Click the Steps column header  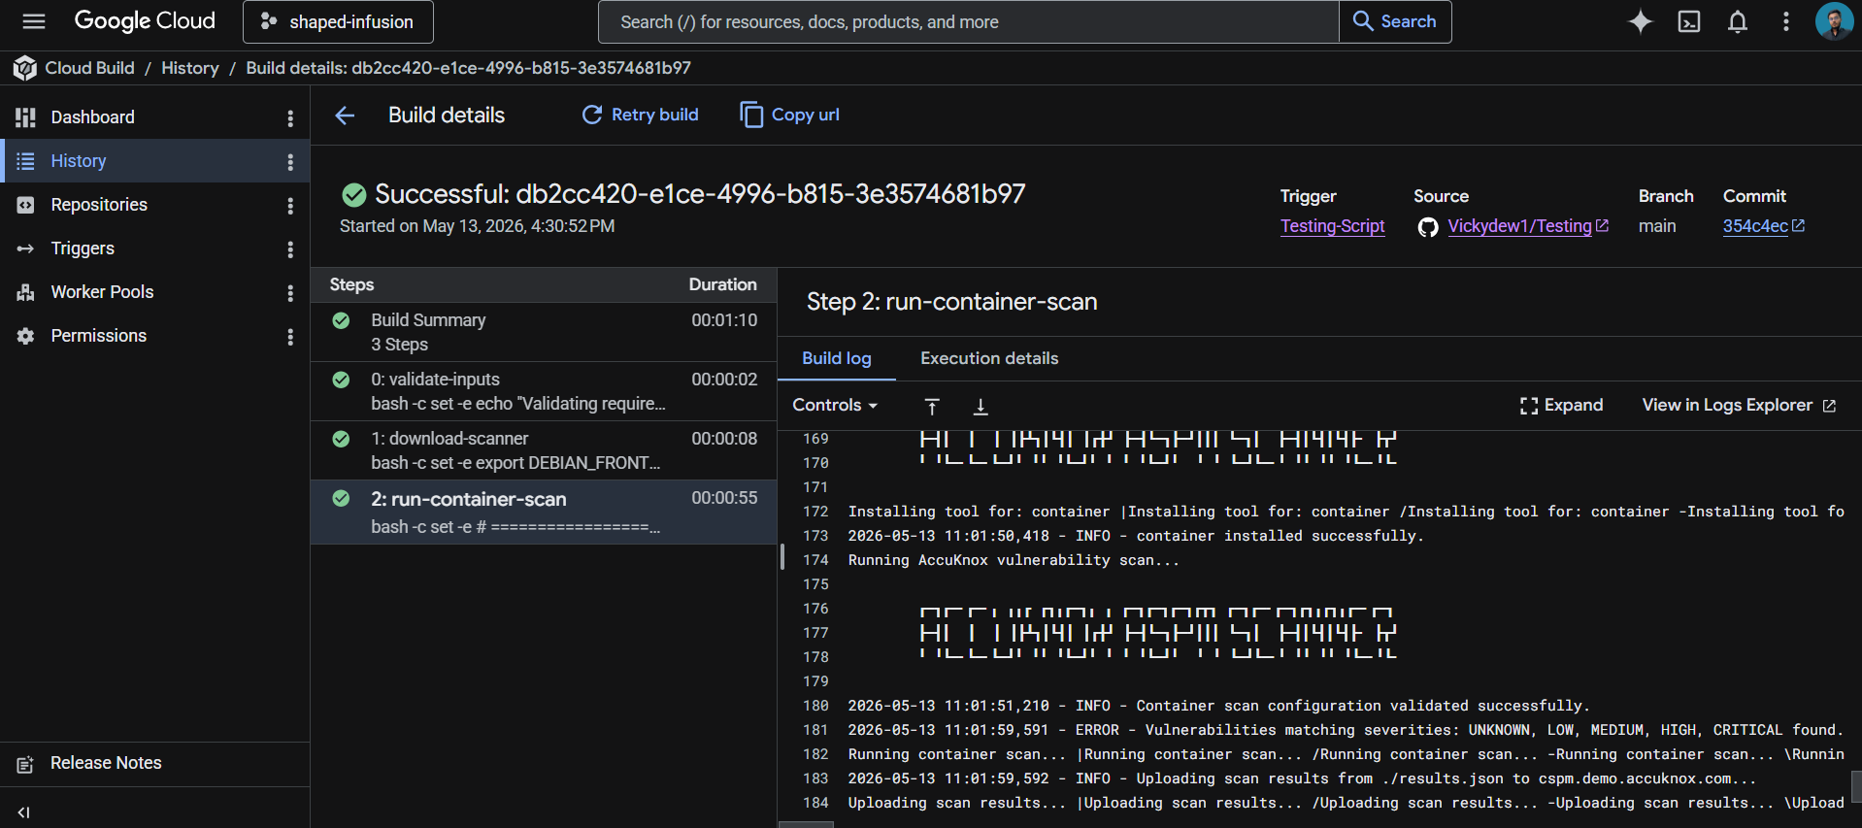pos(351,284)
